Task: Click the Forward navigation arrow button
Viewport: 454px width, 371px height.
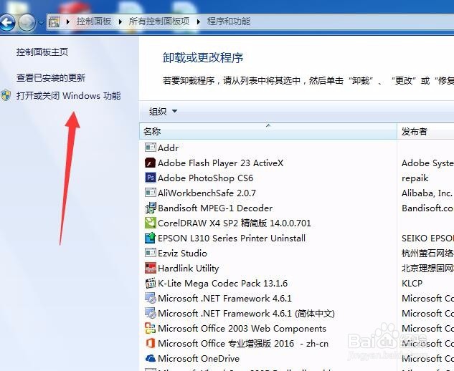Action: (27, 22)
